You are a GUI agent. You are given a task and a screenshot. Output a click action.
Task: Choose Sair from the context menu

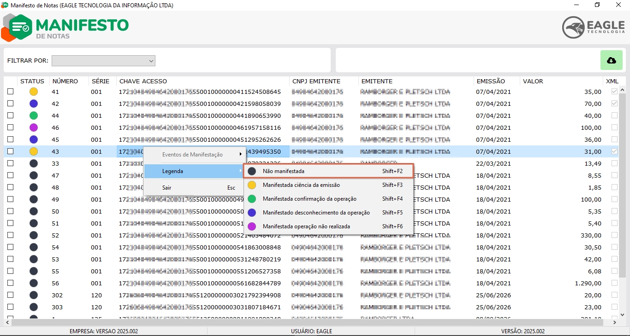194,188
